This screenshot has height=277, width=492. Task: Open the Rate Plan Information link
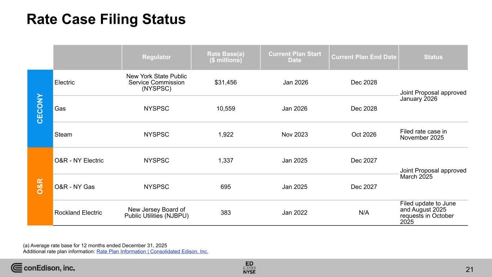[152, 251]
